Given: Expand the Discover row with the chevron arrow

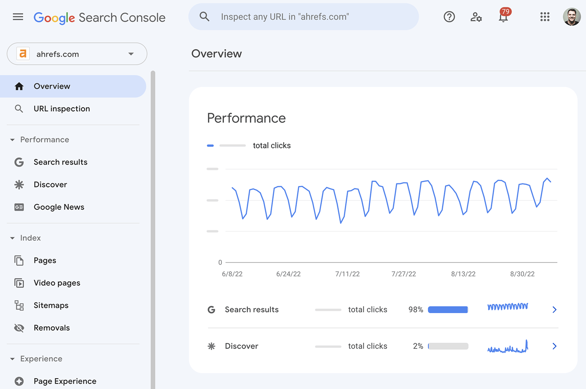Looking at the screenshot, I should click(x=554, y=346).
